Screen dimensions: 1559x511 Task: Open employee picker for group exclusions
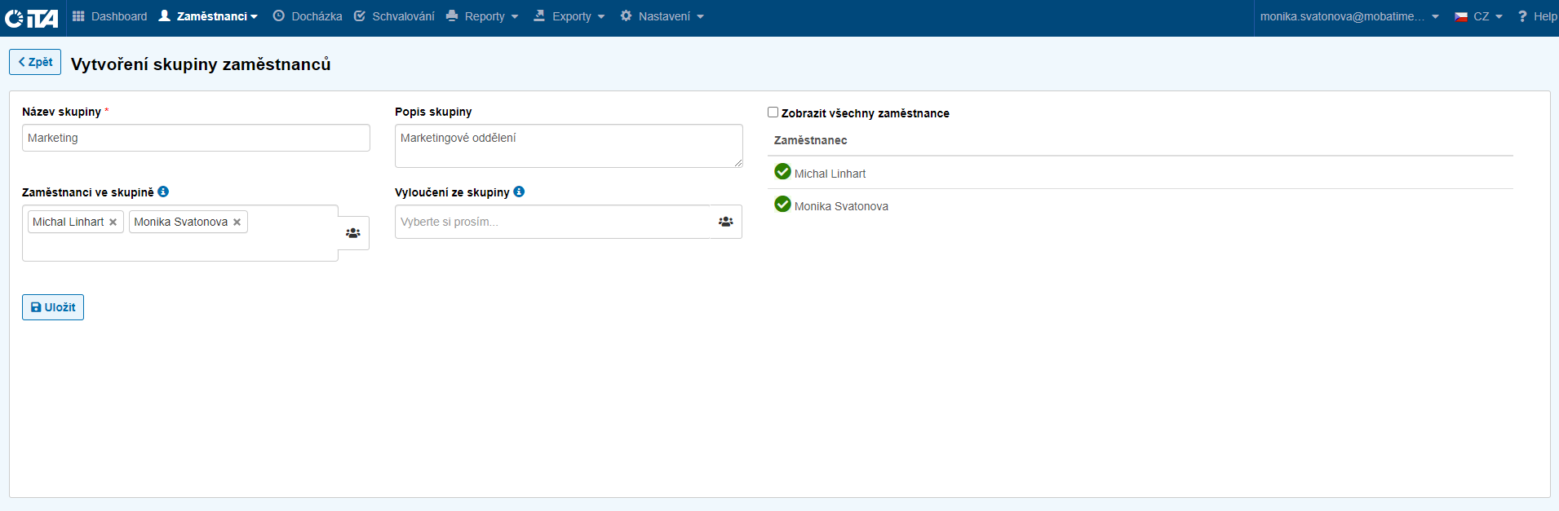pyautogui.click(x=725, y=222)
